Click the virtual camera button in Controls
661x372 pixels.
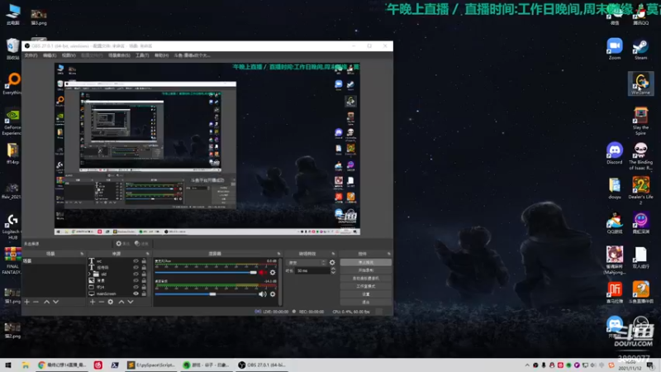coord(365,279)
